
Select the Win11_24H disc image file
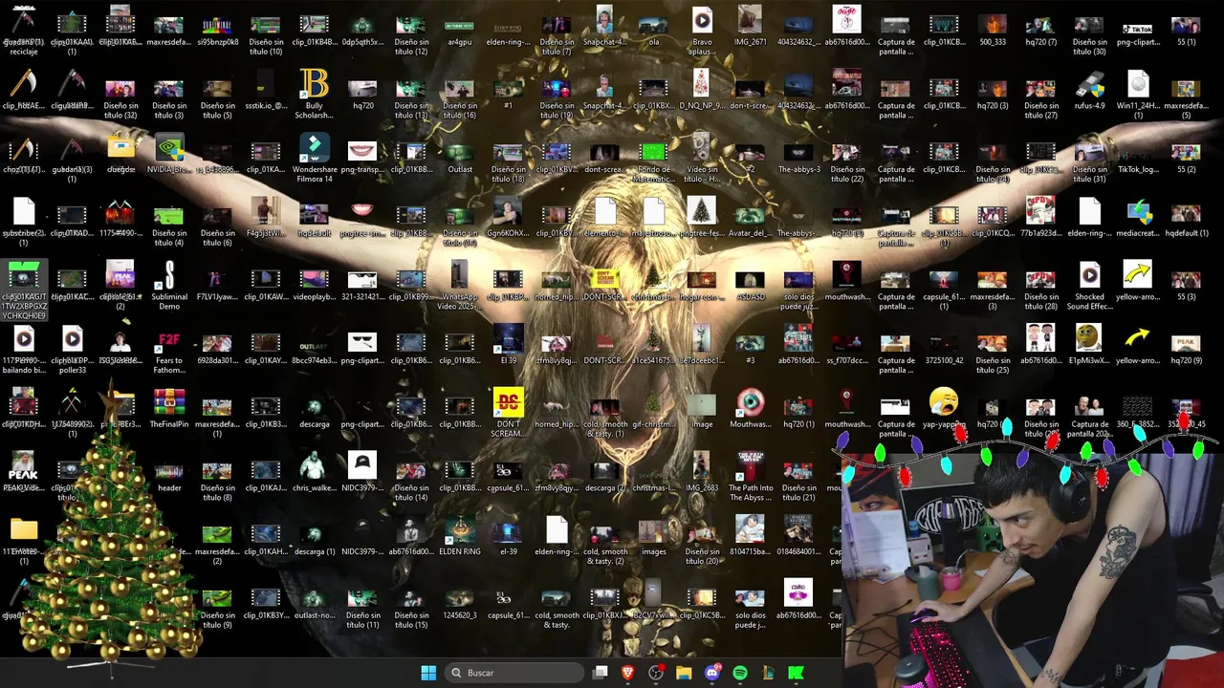click(1137, 94)
